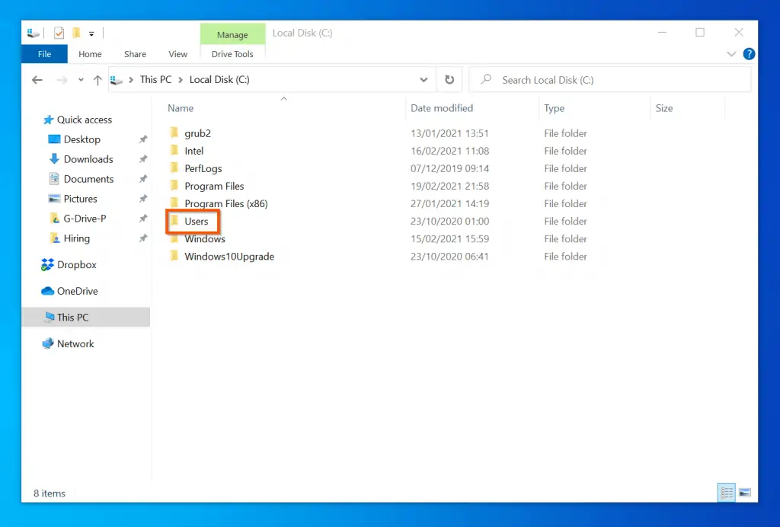Viewport: 780px width, 527px height.
Task: Click the Properties icon in quick access toolbar
Action: click(59, 34)
